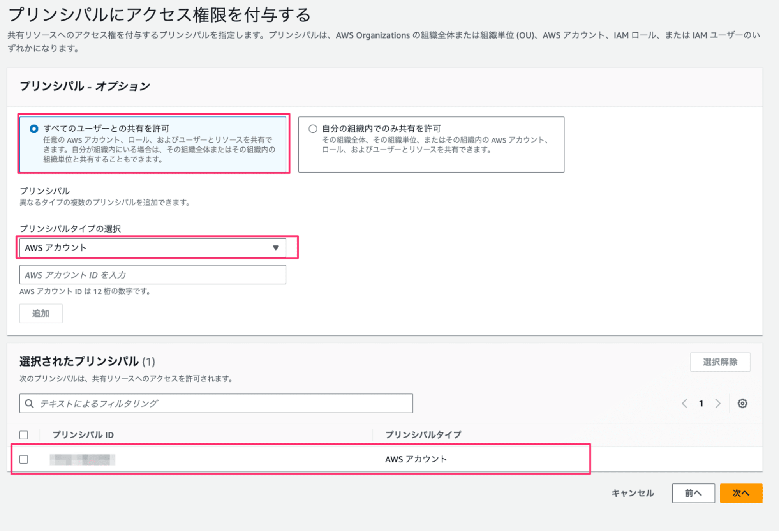Click the 前へ button
This screenshot has height=531, width=779.
tap(693, 493)
